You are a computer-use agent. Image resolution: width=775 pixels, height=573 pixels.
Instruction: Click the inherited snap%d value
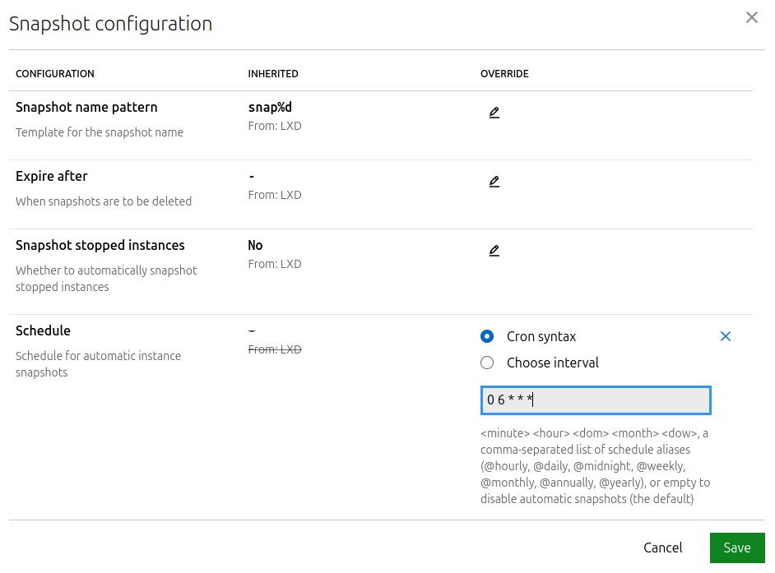(270, 108)
